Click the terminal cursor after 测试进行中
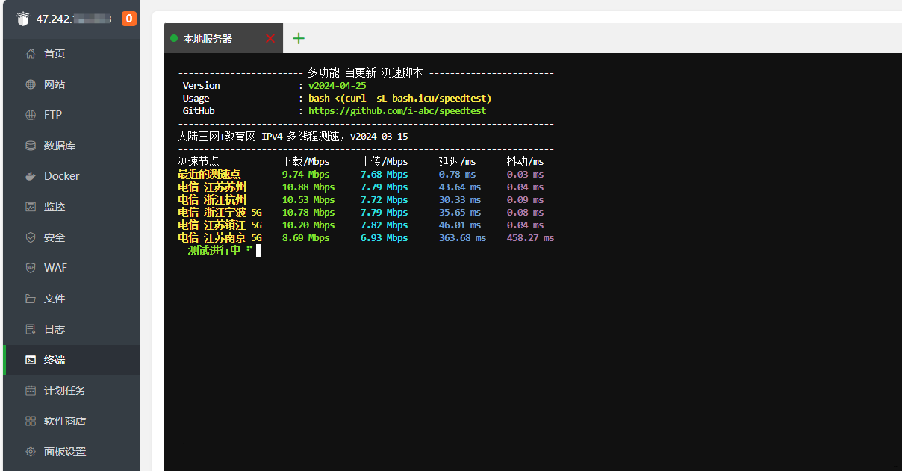This screenshot has height=471, width=902. click(x=258, y=251)
